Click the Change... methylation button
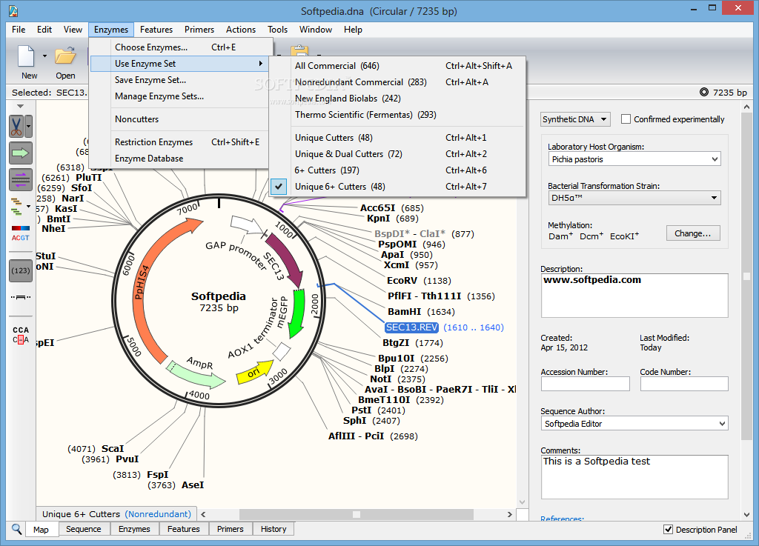759x546 pixels. point(693,233)
